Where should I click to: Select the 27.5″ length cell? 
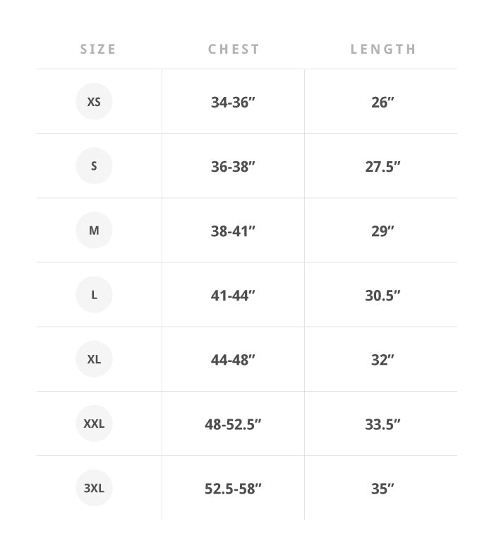click(x=382, y=167)
